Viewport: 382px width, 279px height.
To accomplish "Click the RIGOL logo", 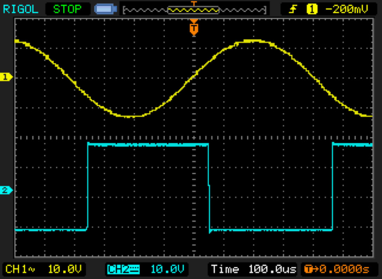I will pos(21,9).
